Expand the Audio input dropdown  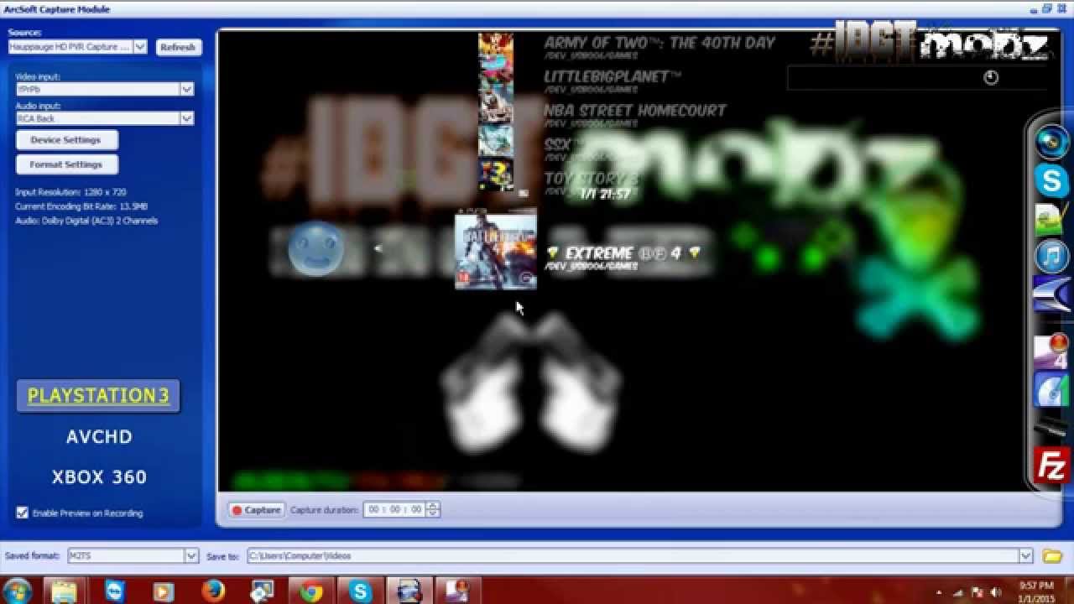tap(187, 118)
